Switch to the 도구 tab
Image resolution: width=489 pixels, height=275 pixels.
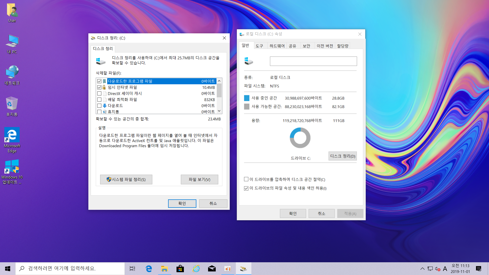click(x=259, y=46)
